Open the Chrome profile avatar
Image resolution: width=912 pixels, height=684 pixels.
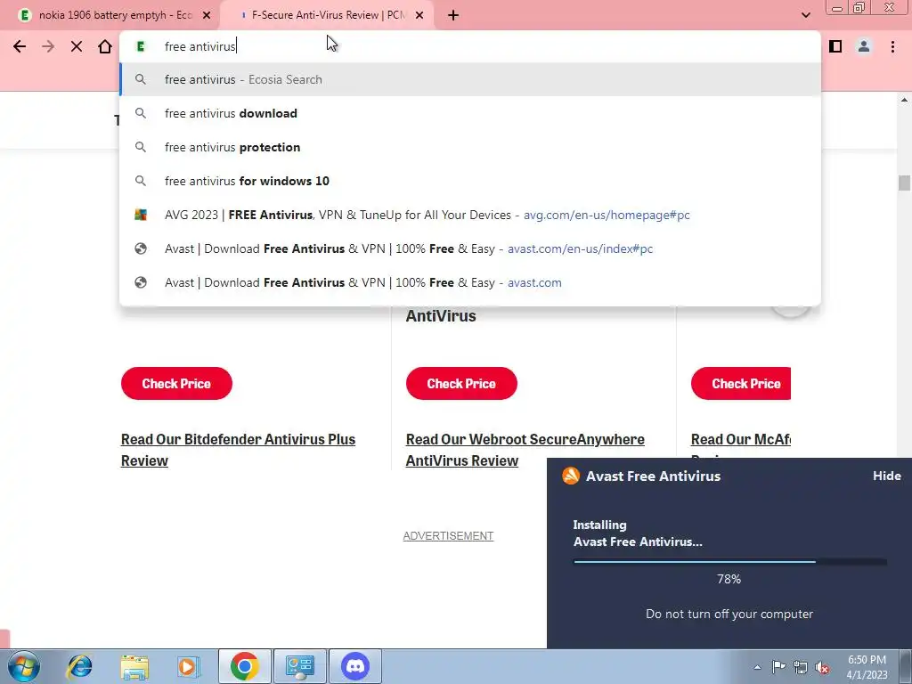coord(864,46)
